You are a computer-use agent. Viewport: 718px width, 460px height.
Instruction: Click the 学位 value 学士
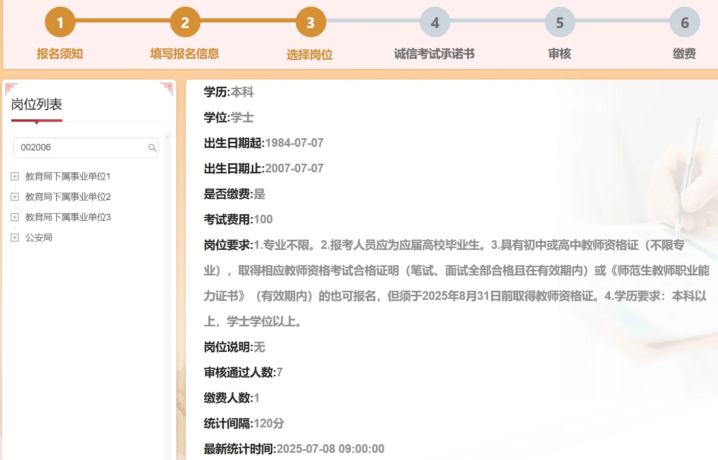[242, 118]
